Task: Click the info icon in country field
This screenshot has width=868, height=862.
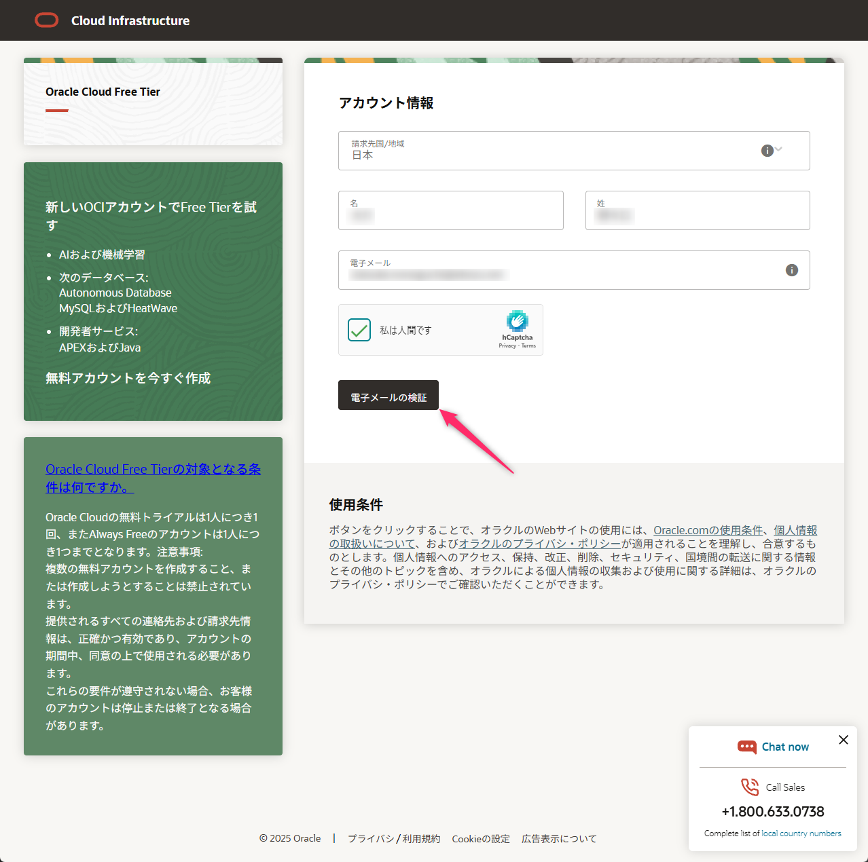Action: pos(767,151)
